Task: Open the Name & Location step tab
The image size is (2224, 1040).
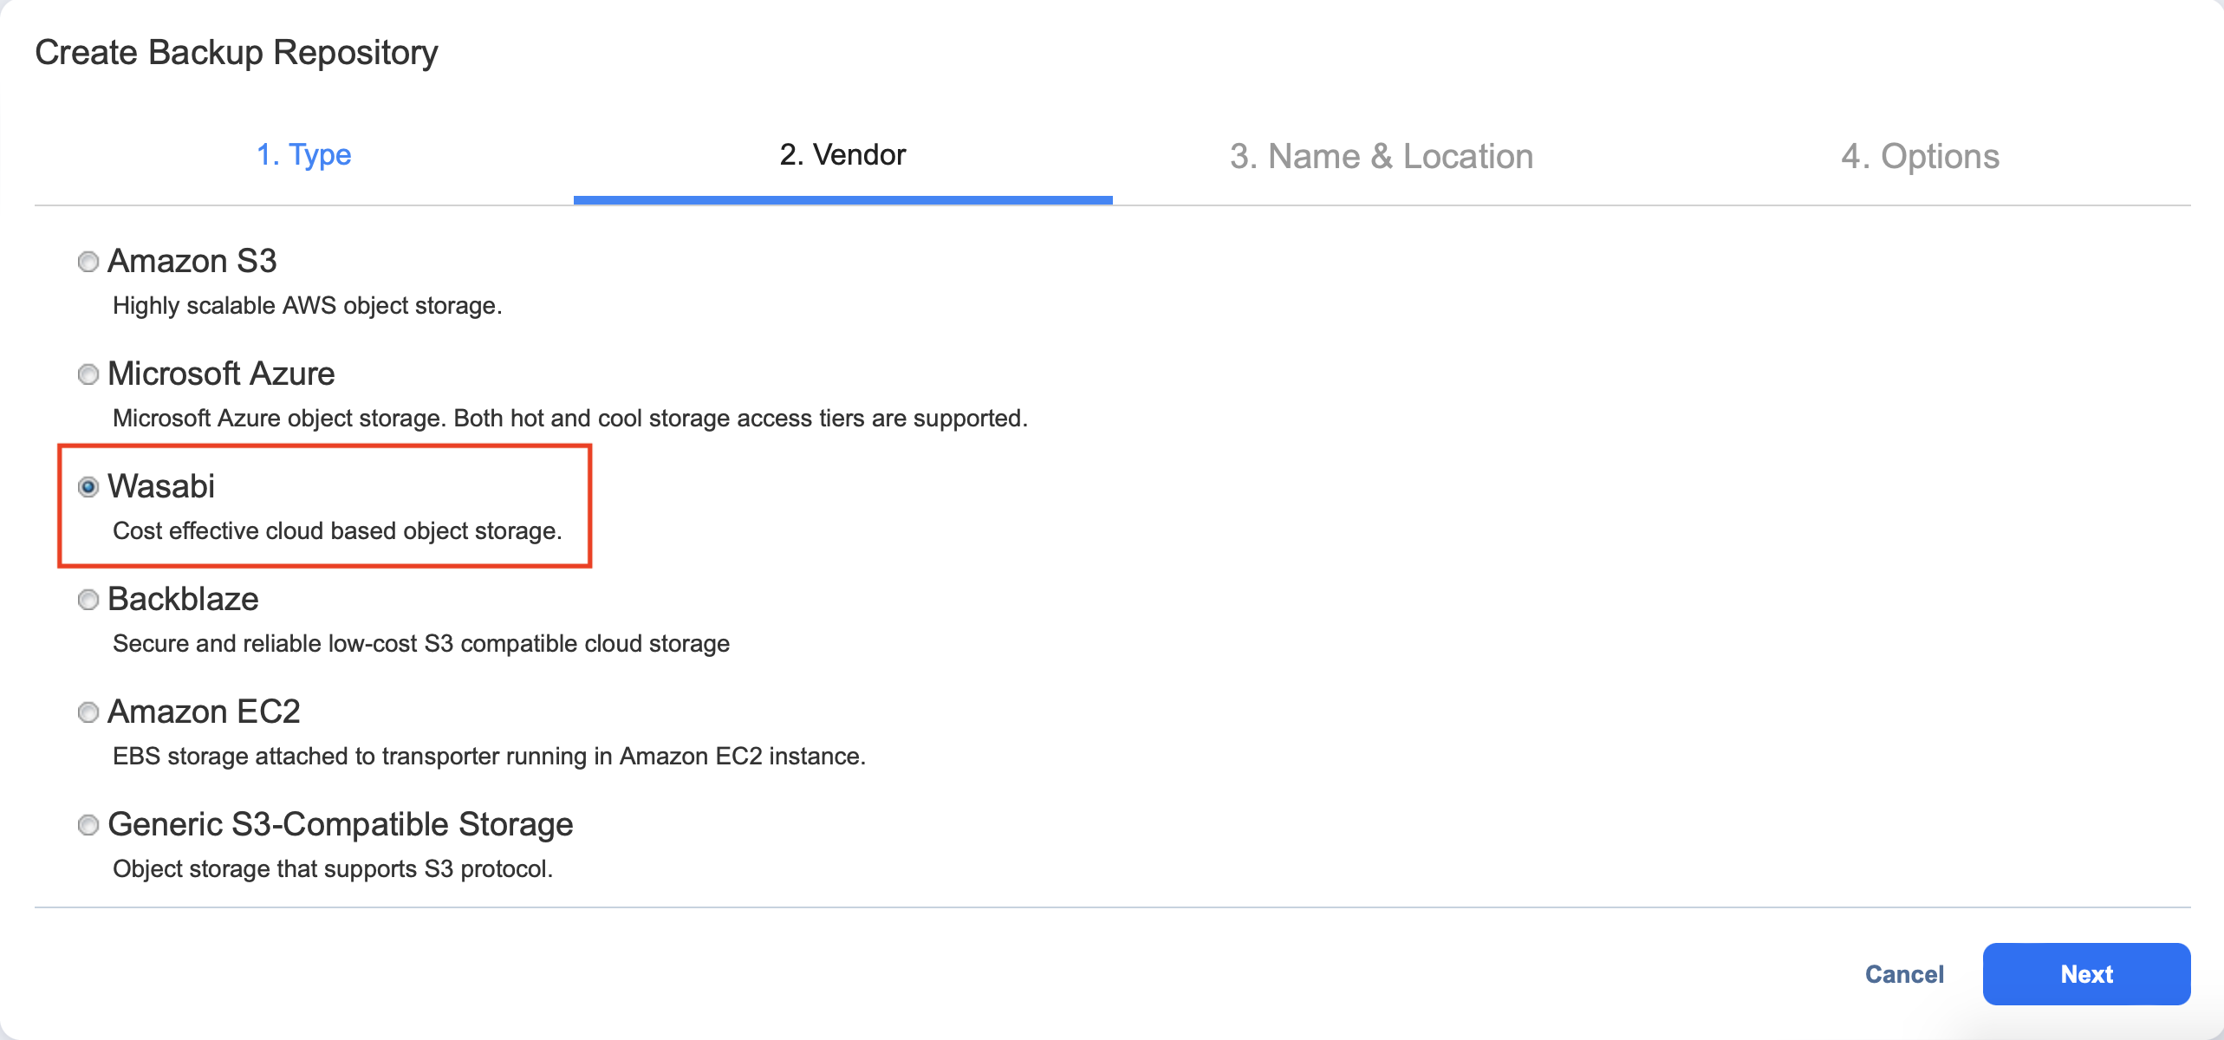Action: [1382, 157]
